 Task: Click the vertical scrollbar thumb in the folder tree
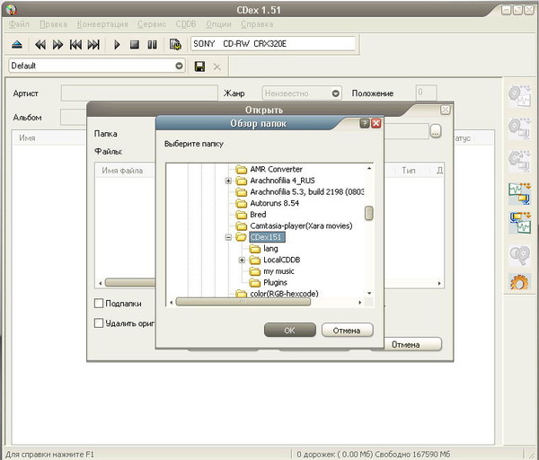pyautogui.click(x=369, y=213)
